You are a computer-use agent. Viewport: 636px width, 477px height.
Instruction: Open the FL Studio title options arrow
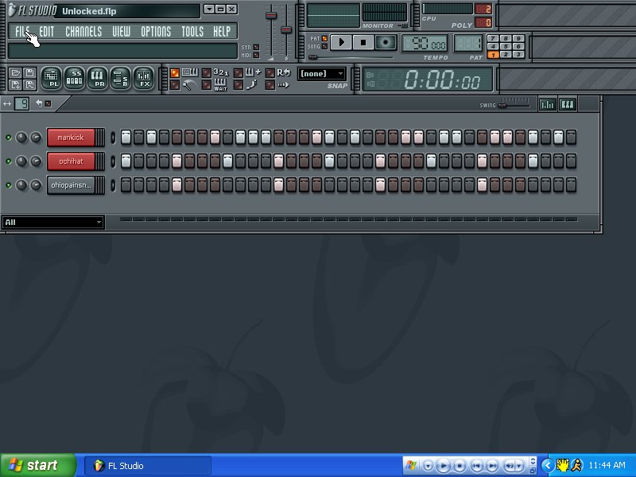[209, 9]
